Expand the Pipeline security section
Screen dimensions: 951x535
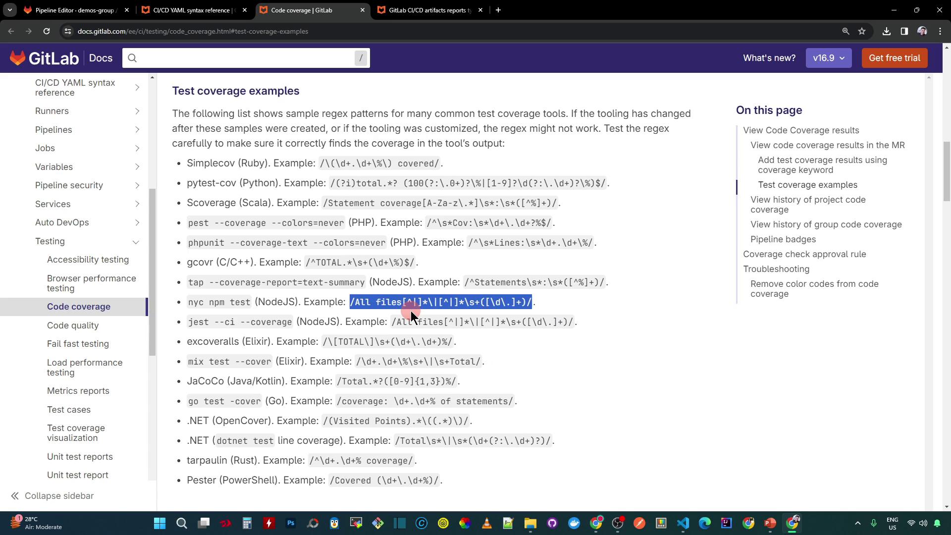point(137,185)
